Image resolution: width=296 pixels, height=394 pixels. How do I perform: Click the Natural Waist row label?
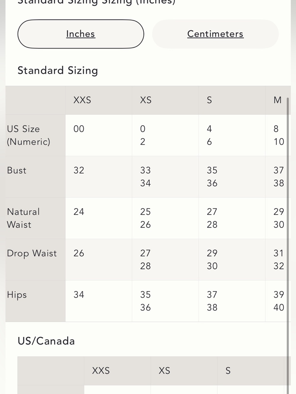click(23, 218)
